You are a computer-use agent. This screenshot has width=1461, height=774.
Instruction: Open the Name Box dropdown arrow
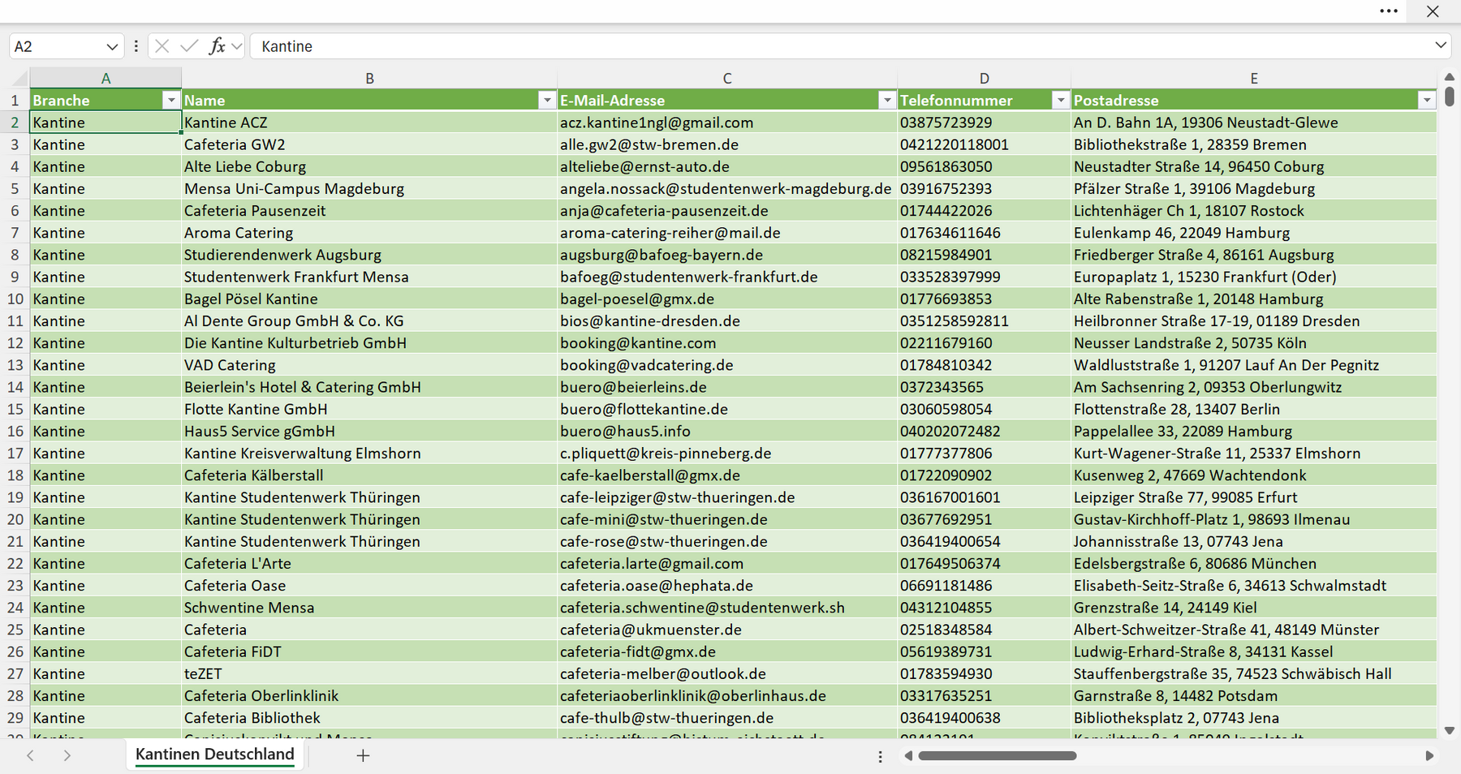tap(112, 47)
